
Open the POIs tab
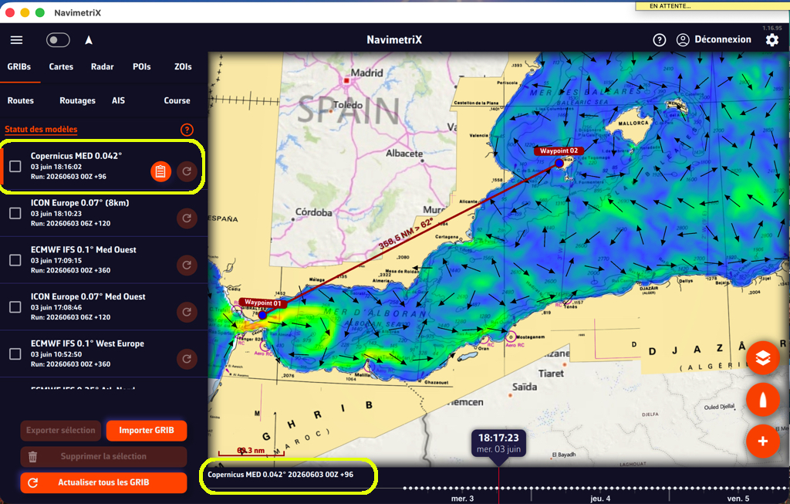point(142,66)
